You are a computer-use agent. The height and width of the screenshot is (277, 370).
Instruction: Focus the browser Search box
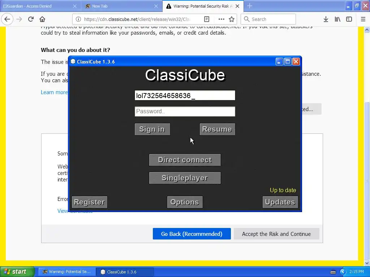(268, 19)
